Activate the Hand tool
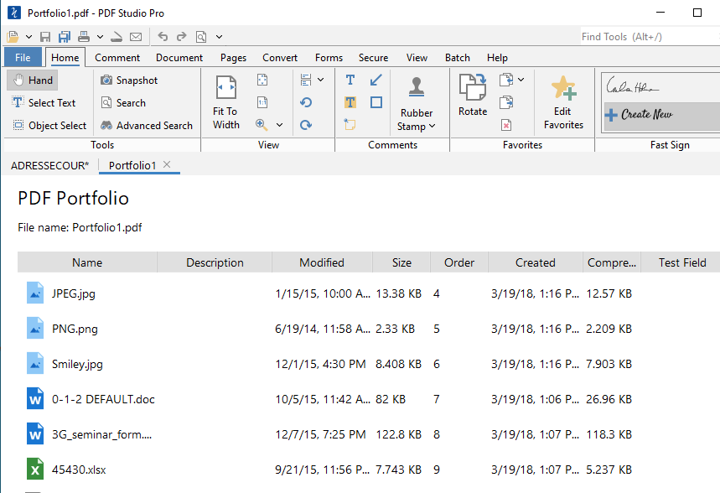The width and height of the screenshot is (720, 493). click(x=32, y=80)
